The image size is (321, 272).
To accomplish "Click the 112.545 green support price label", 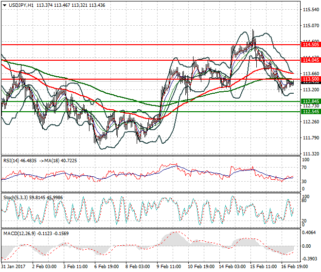I will (311, 112).
